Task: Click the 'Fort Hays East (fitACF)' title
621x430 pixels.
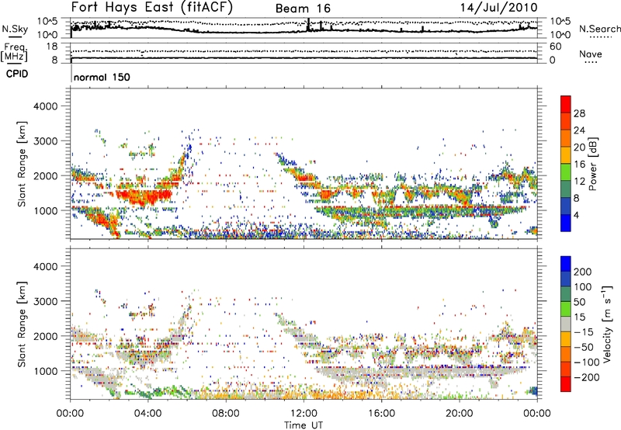Action: (152, 7)
